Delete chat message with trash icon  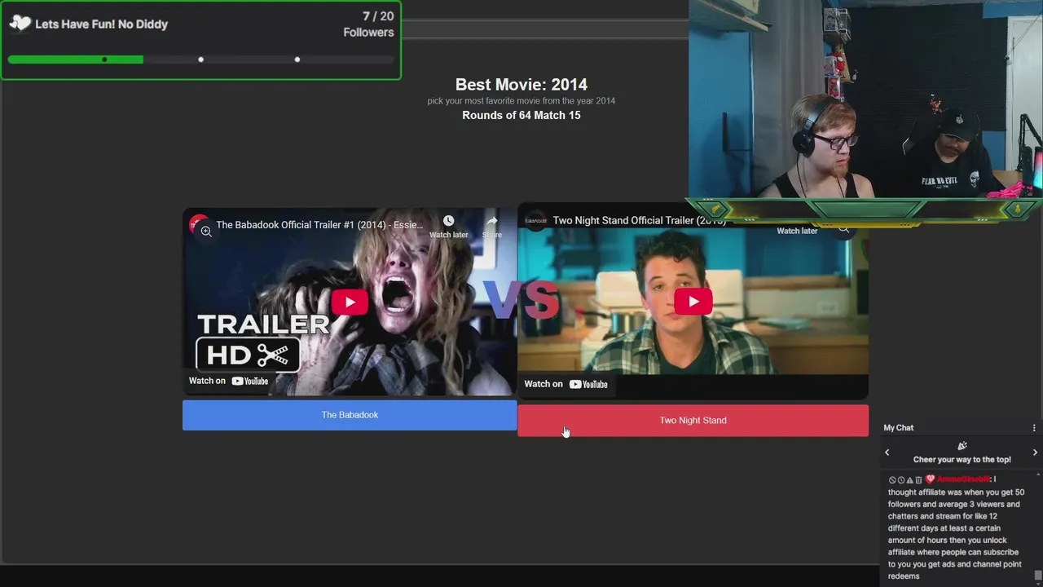click(x=919, y=480)
